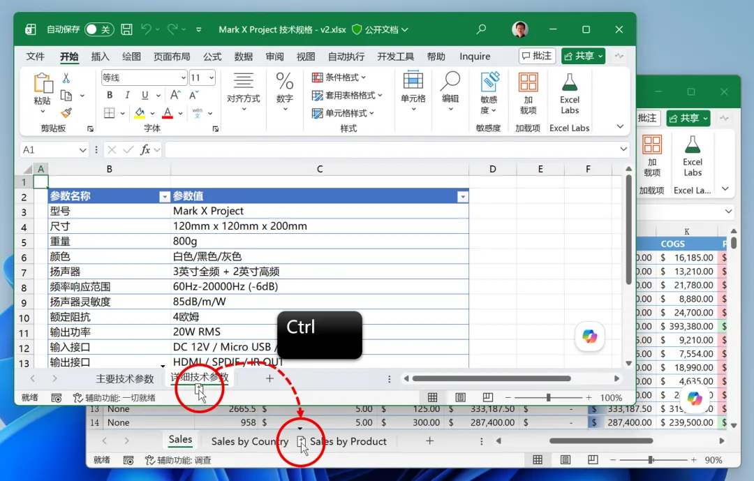Image resolution: width=754 pixels, height=481 pixels.
Task: Open 条件格式 conditional formatting dropdown
Action: tap(339, 77)
